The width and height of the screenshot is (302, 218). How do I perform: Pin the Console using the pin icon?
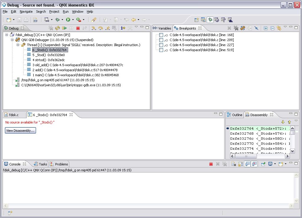263,164
